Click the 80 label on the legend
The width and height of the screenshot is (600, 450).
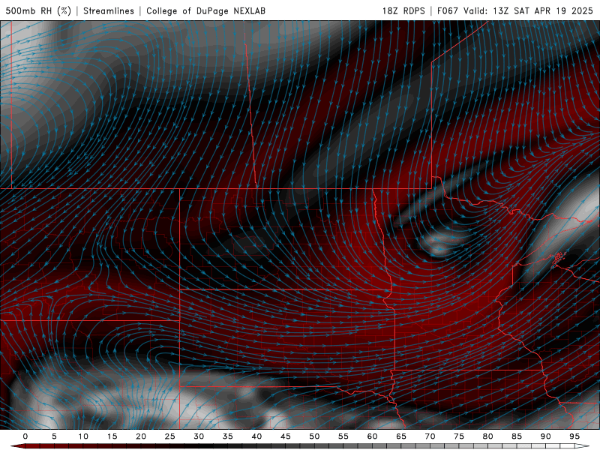(487, 436)
